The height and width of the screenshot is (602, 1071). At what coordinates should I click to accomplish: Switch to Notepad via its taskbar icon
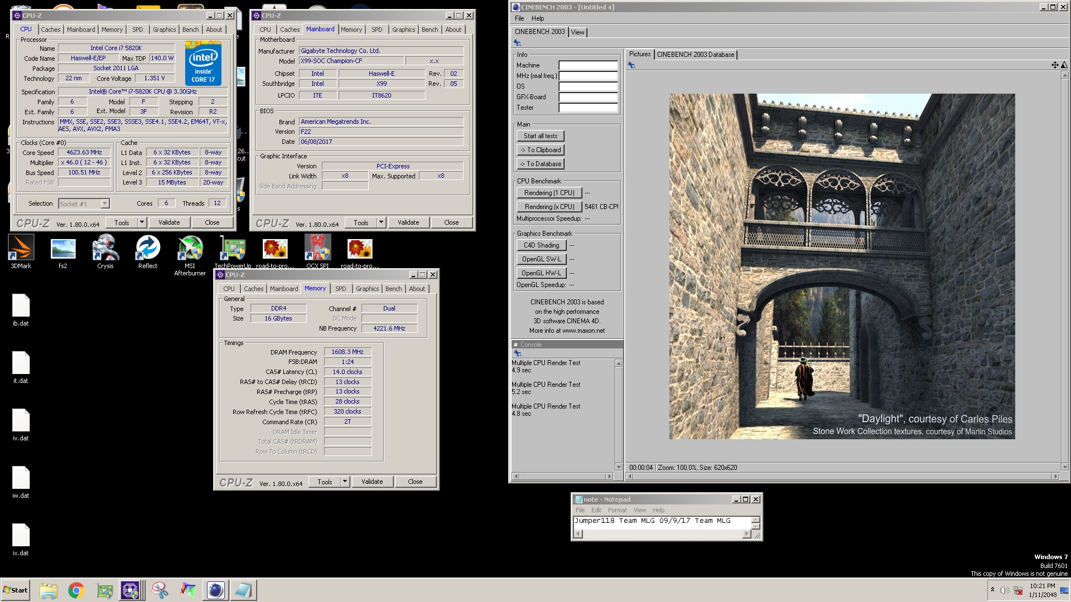point(243,590)
